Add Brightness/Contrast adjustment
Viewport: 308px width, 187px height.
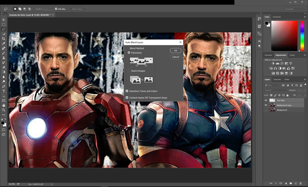click(273, 63)
